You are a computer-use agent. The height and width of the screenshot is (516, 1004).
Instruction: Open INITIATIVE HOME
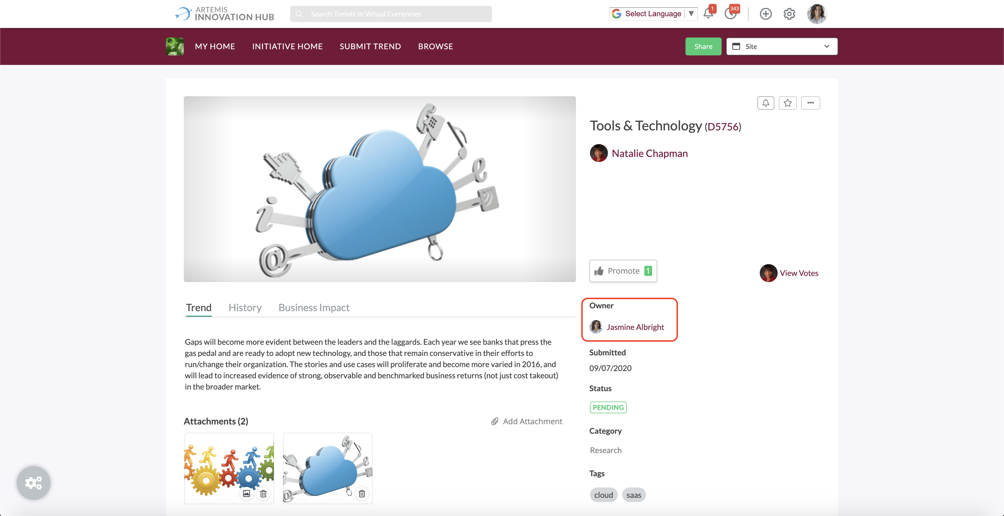[x=287, y=46]
